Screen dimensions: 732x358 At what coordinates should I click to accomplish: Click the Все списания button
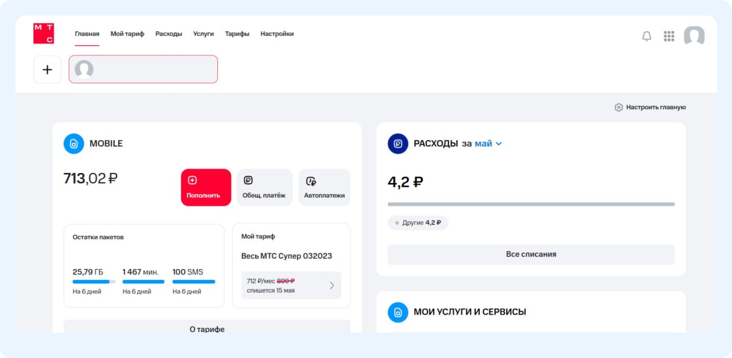tap(531, 254)
